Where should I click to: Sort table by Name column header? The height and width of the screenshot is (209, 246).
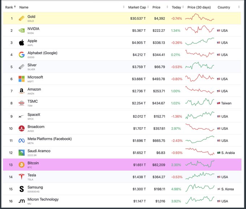pos(24,7)
